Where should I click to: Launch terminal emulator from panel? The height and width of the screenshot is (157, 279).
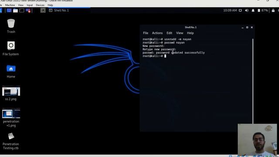click(x=22, y=10)
